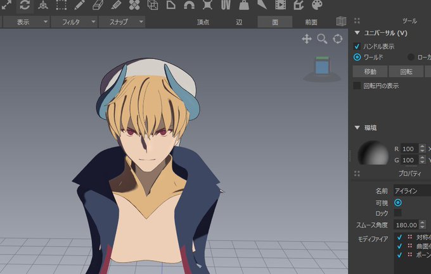This screenshot has height=274, width=431.
Task: Click the スムース角度 field 180.00
Action: pyautogui.click(x=406, y=225)
